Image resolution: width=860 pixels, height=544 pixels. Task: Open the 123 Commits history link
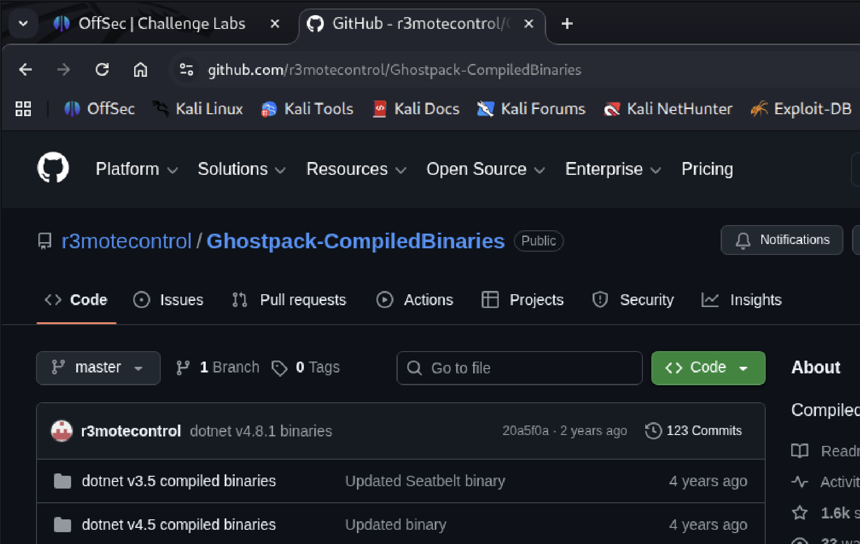point(694,431)
